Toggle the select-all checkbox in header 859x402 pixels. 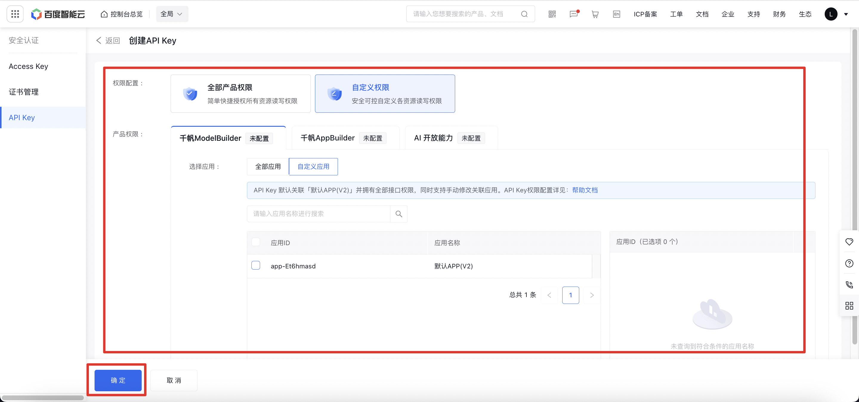point(256,242)
